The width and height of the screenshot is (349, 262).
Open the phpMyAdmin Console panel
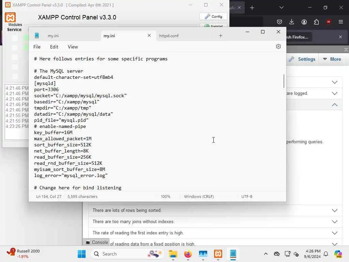(97, 243)
